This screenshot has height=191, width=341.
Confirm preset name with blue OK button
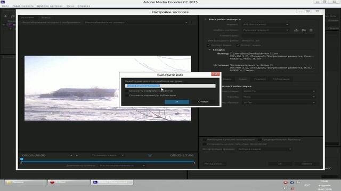pyautogui.click(x=176, y=101)
